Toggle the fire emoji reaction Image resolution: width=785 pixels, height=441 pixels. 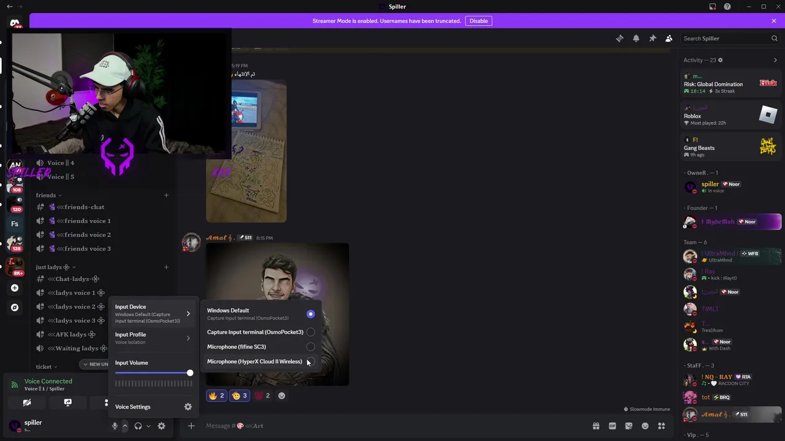coord(217,396)
